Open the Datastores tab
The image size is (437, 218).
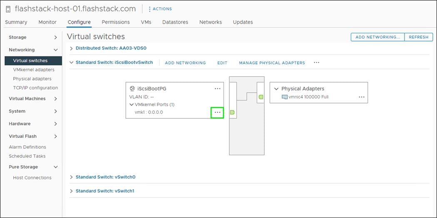coord(175,22)
